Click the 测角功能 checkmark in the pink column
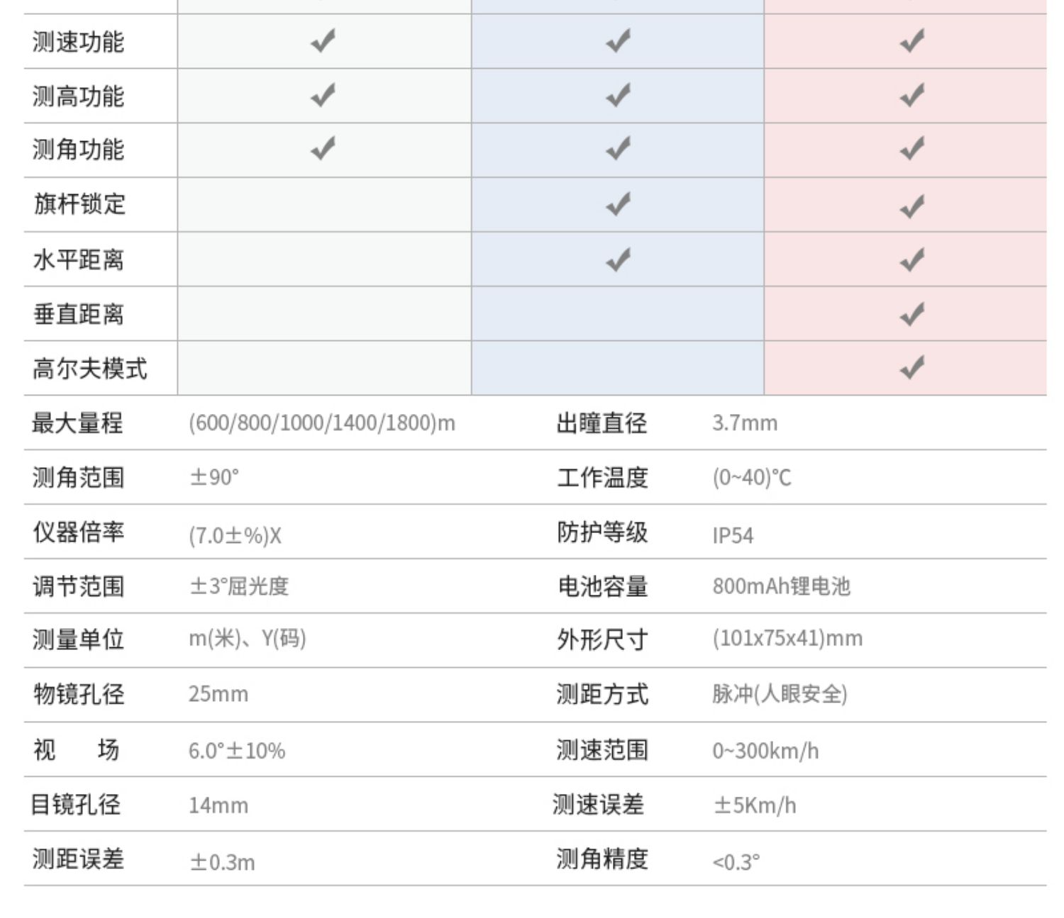This screenshot has height=918, width=1064. (912, 150)
